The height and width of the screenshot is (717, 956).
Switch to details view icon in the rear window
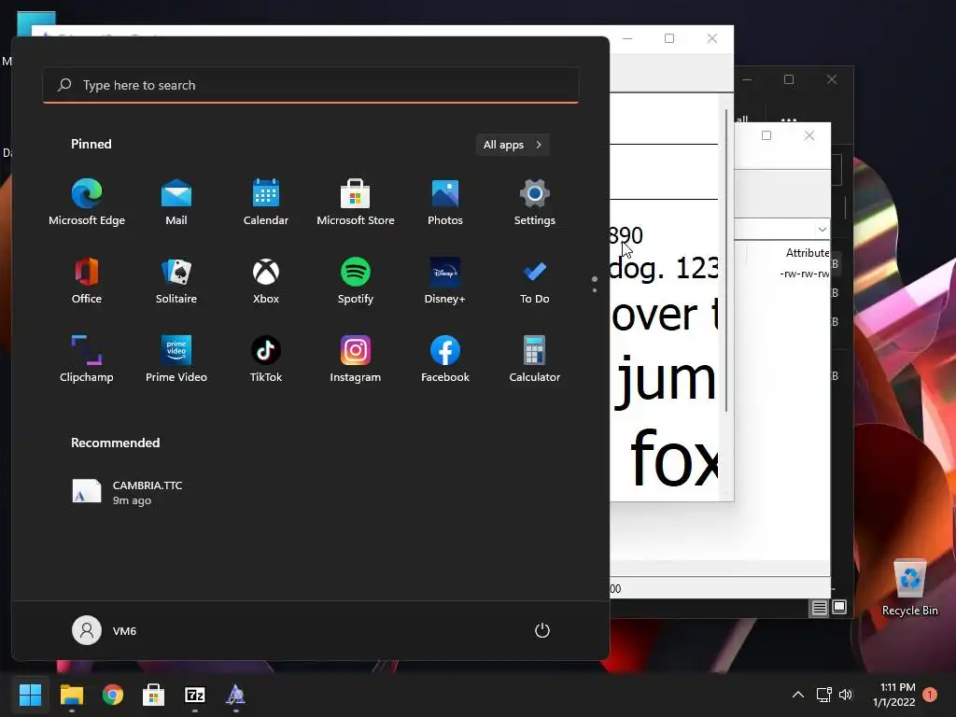tap(819, 607)
